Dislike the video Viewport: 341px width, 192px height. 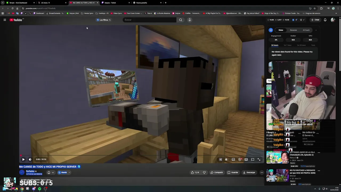pyautogui.click(x=204, y=173)
